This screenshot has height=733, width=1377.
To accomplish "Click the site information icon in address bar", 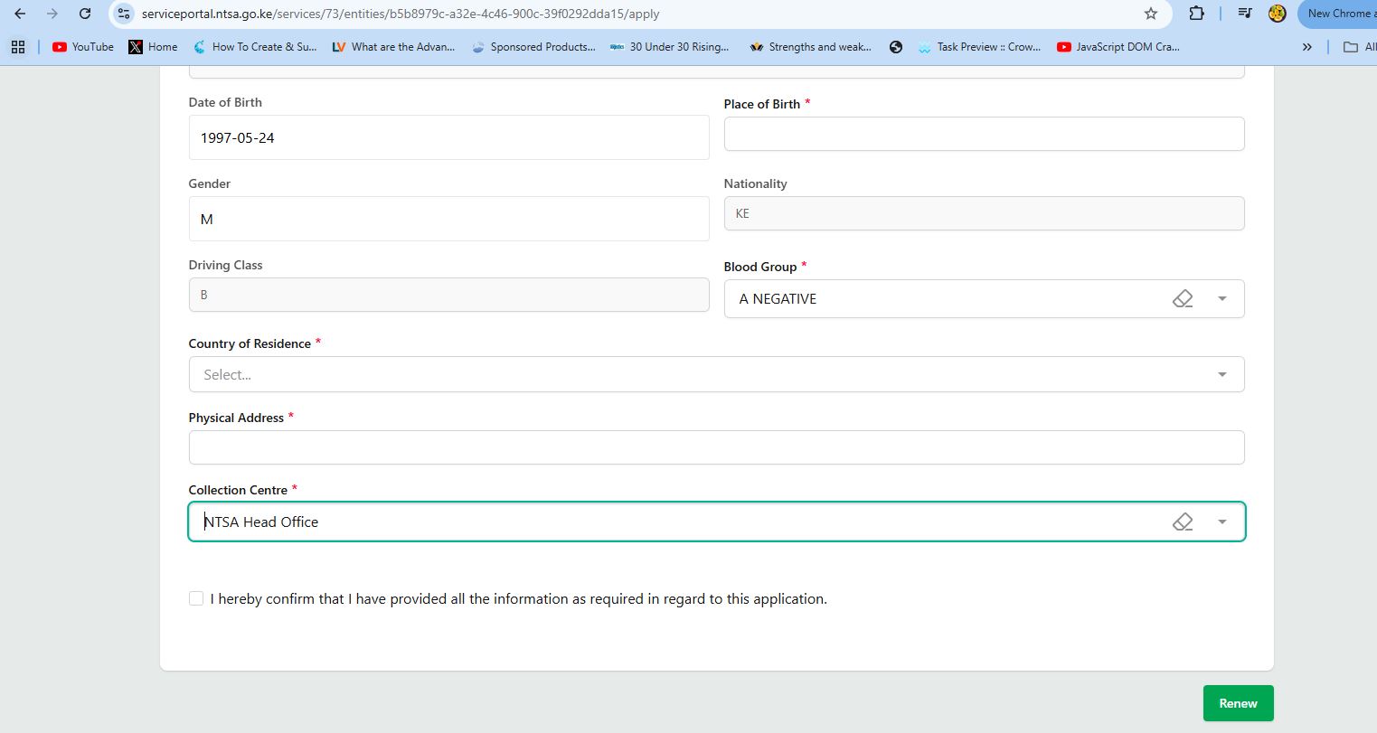I will (124, 14).
